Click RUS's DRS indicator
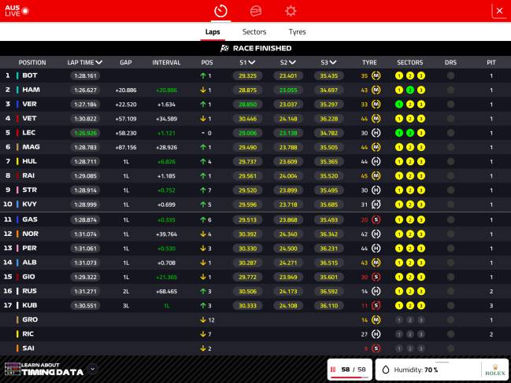 [450, 291]
